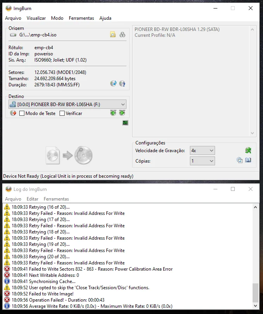
Task: Click the 12.056.743 (MODE1/2048) sectors value
Action: pos(60,72)
